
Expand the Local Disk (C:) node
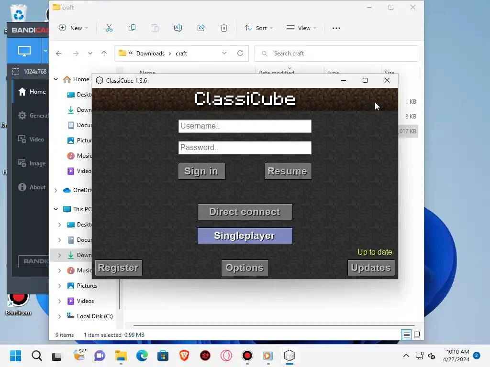(59, 316)
